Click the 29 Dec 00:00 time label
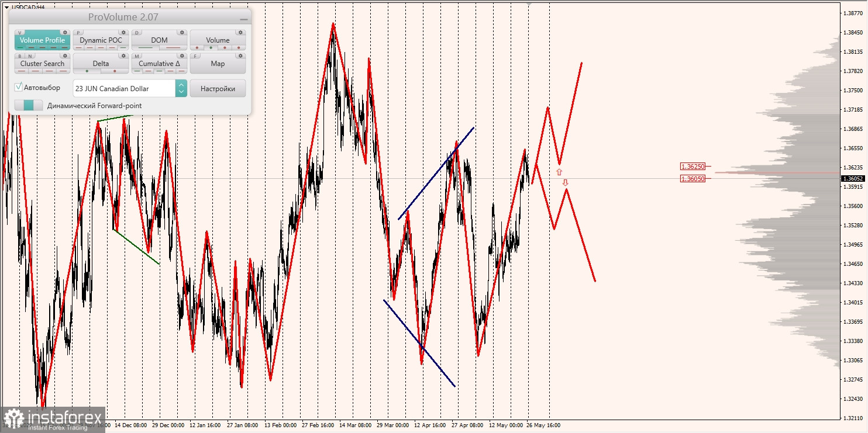The width and height of the screenshot is (868, 433). [x=168, y=425]
